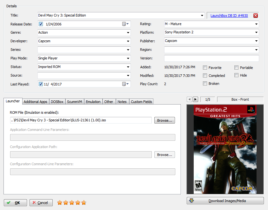The image size is (268, 210).
Task: Switch to the Notes tab
Action: tap(122, 102)
